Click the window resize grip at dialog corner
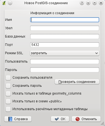 103,123
